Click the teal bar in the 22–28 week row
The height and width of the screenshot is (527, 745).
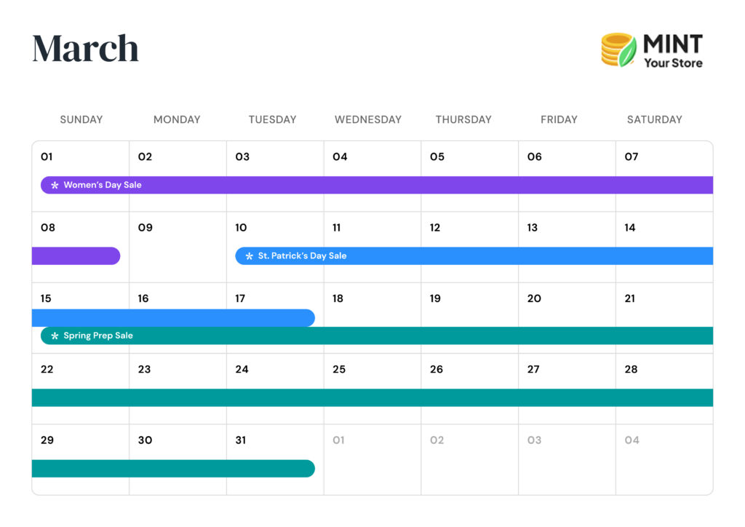click(372, 397)
